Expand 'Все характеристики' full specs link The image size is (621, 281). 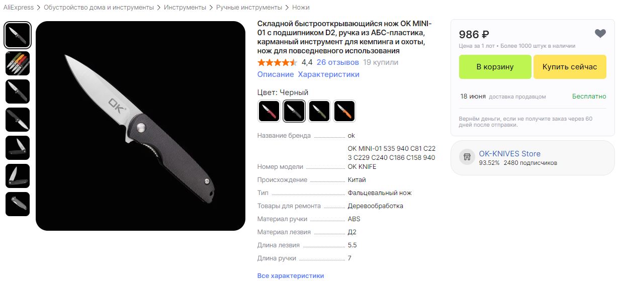[291, 276]
